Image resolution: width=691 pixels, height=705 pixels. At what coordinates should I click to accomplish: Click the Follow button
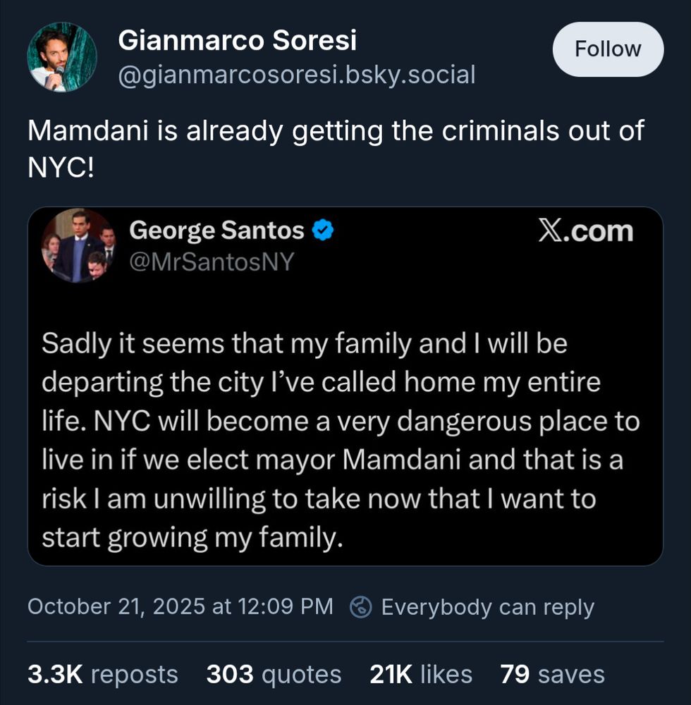tap(608, 49)
